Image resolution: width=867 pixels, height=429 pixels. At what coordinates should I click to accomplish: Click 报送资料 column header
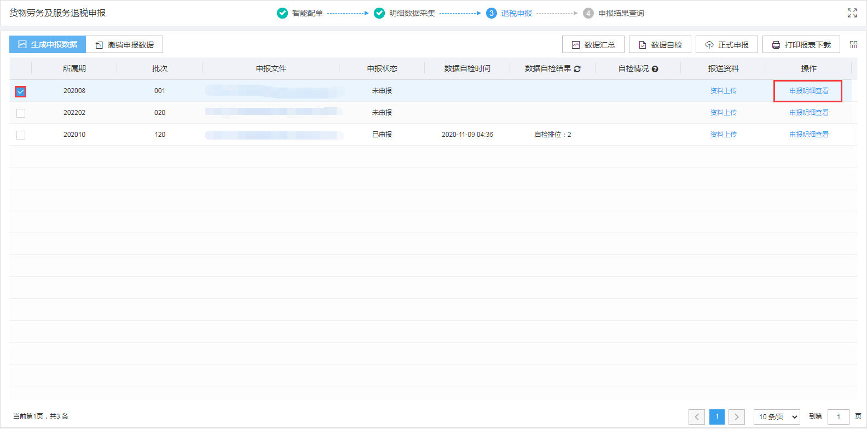724,68
